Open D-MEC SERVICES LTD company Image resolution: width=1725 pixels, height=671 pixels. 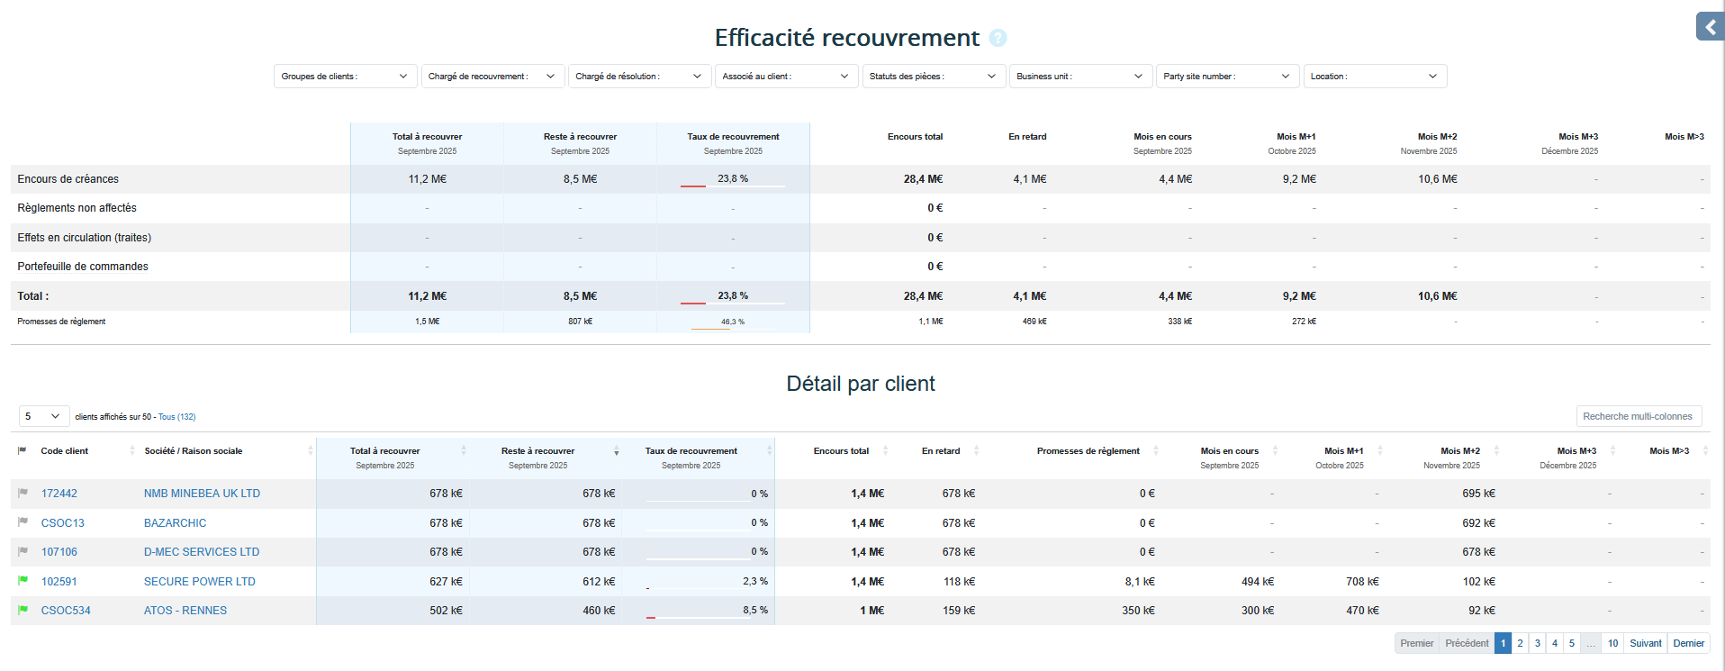tap(202, 552)
